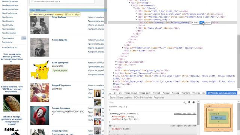Open the Event Listeners tab
This screenshot has height=135, width=240.
125,97
